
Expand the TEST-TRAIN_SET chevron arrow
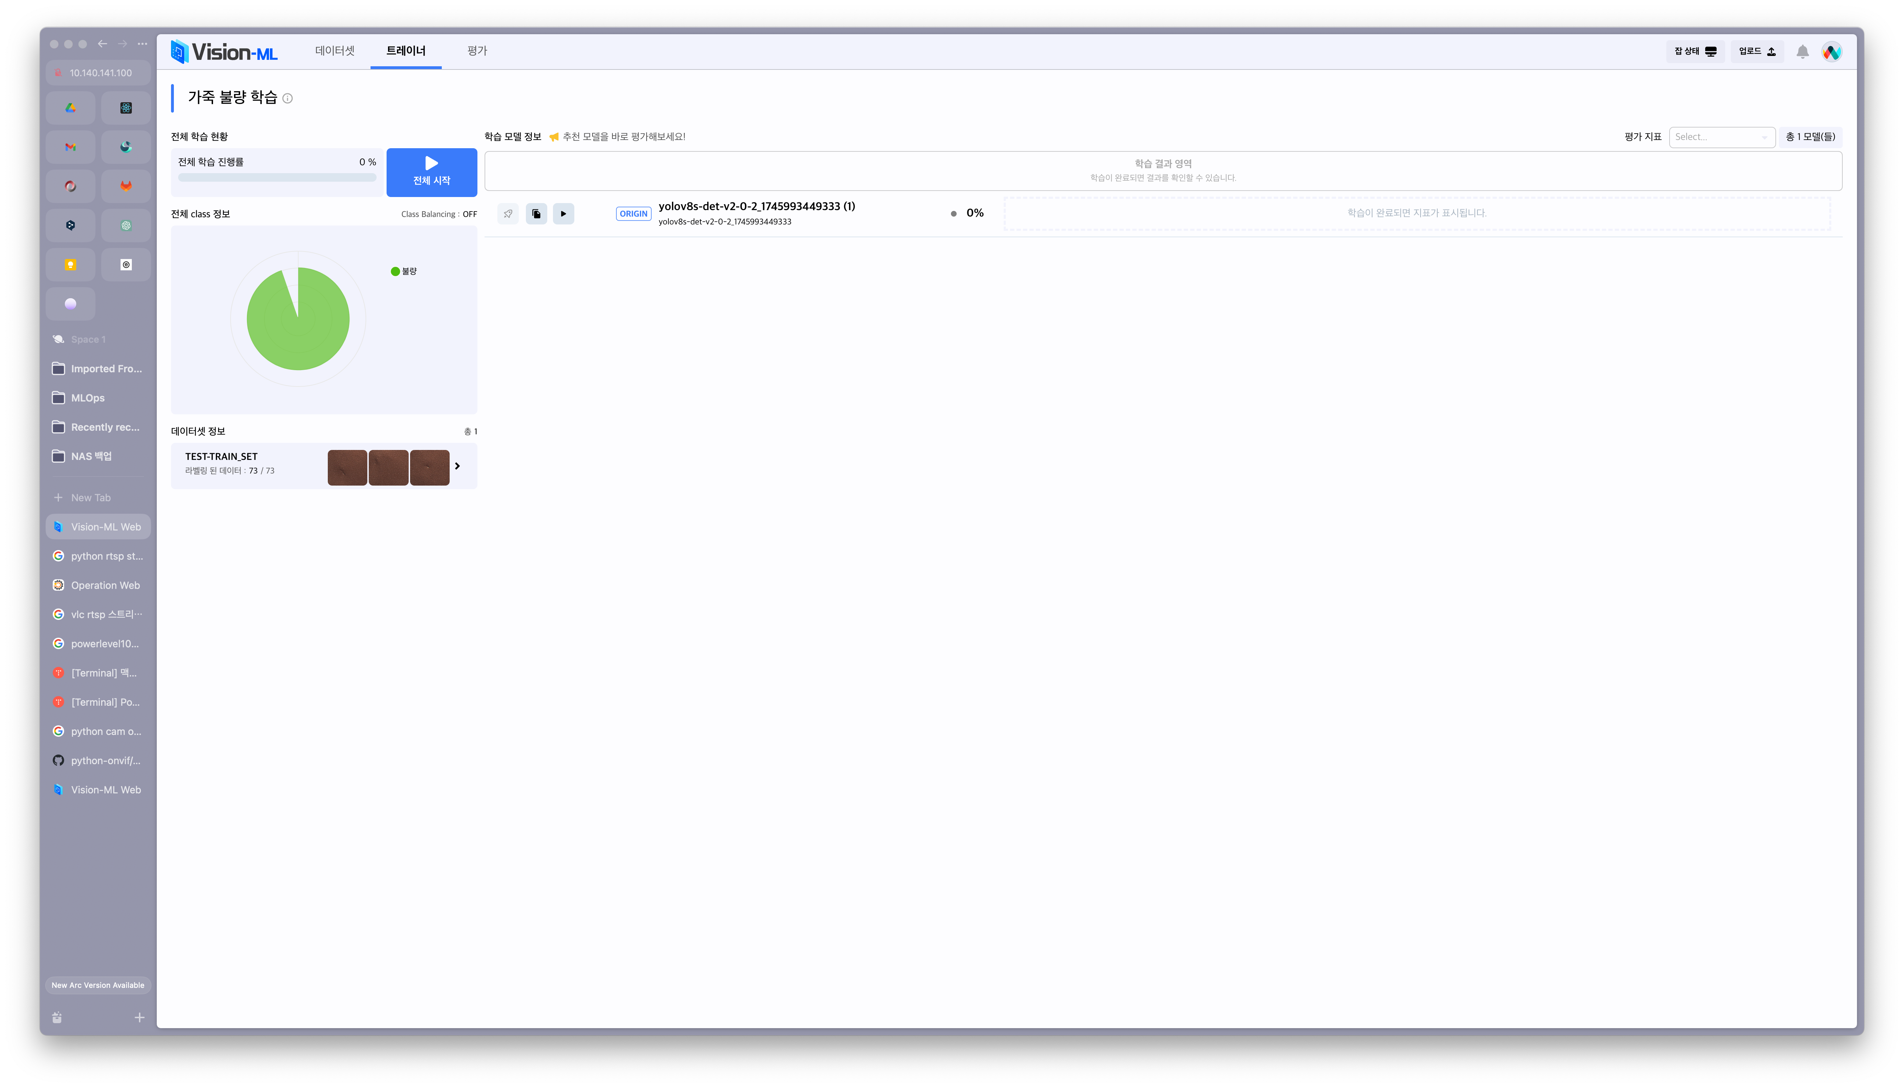coord(457,466)
